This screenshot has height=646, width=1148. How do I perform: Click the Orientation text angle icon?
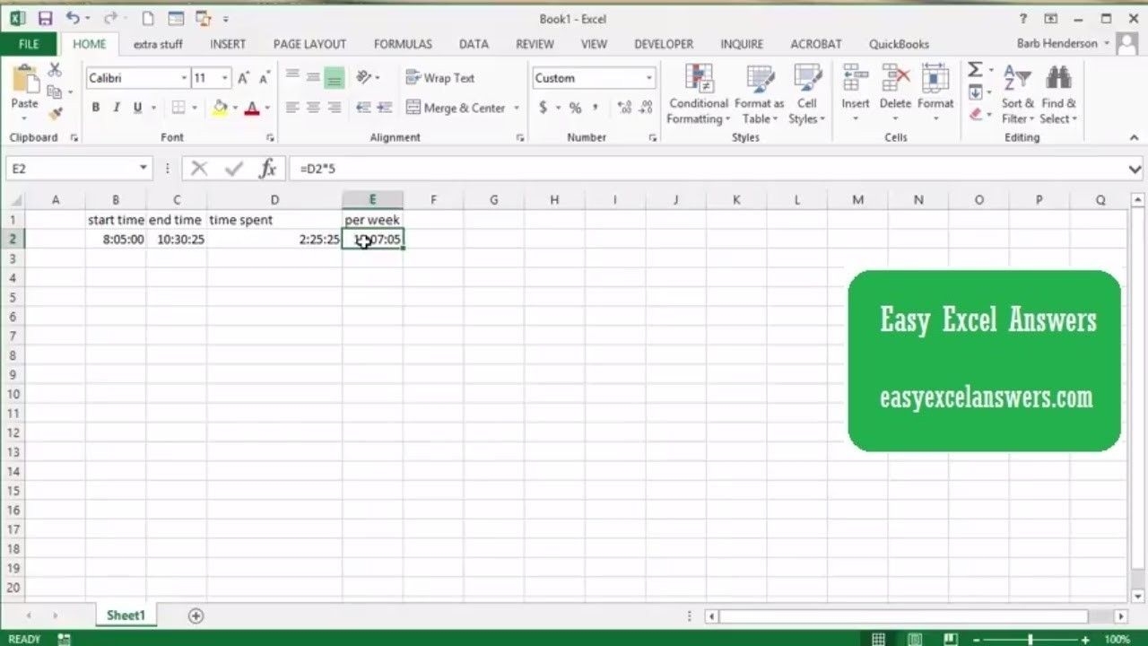point(363,77)
